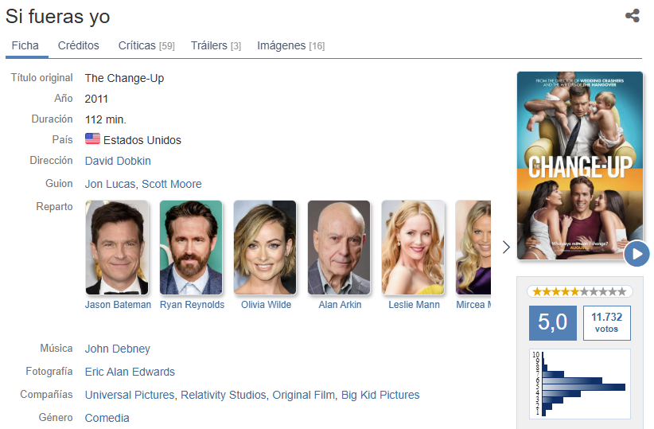Click Ryan Reynolds' photo
This screenshot has width=654, height=429.
(191, 248)
